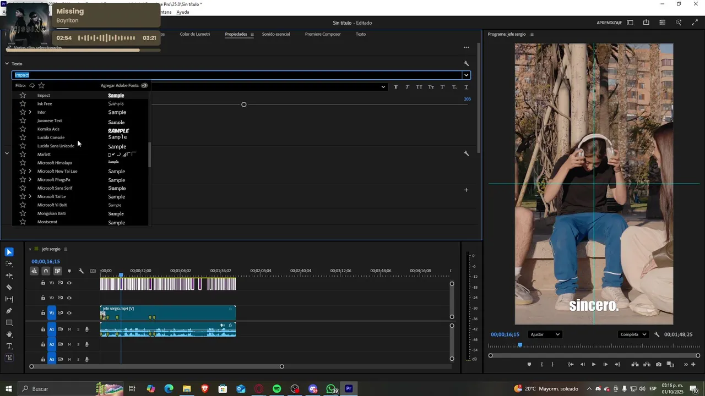Screen dimensions: 705x396
Task: Switch to Premiere Composer tab
Action: coord(323,34)
